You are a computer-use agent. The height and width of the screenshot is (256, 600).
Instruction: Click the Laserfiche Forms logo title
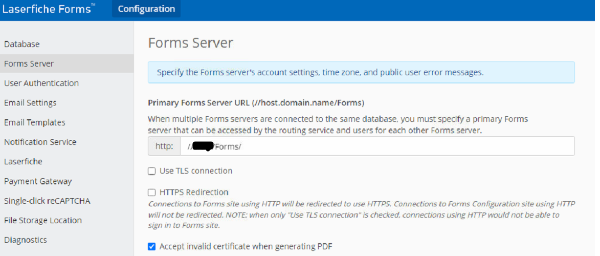coord(49,9)
